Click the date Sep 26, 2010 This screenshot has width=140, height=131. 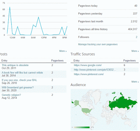(x=9, y=83)
